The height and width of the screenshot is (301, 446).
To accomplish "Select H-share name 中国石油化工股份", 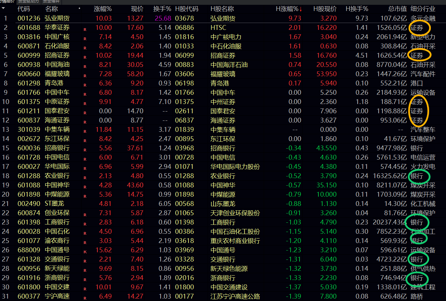I will (x=235, y=231).
